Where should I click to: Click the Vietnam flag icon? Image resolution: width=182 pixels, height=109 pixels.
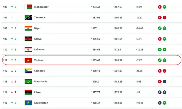tap(28, 60)
